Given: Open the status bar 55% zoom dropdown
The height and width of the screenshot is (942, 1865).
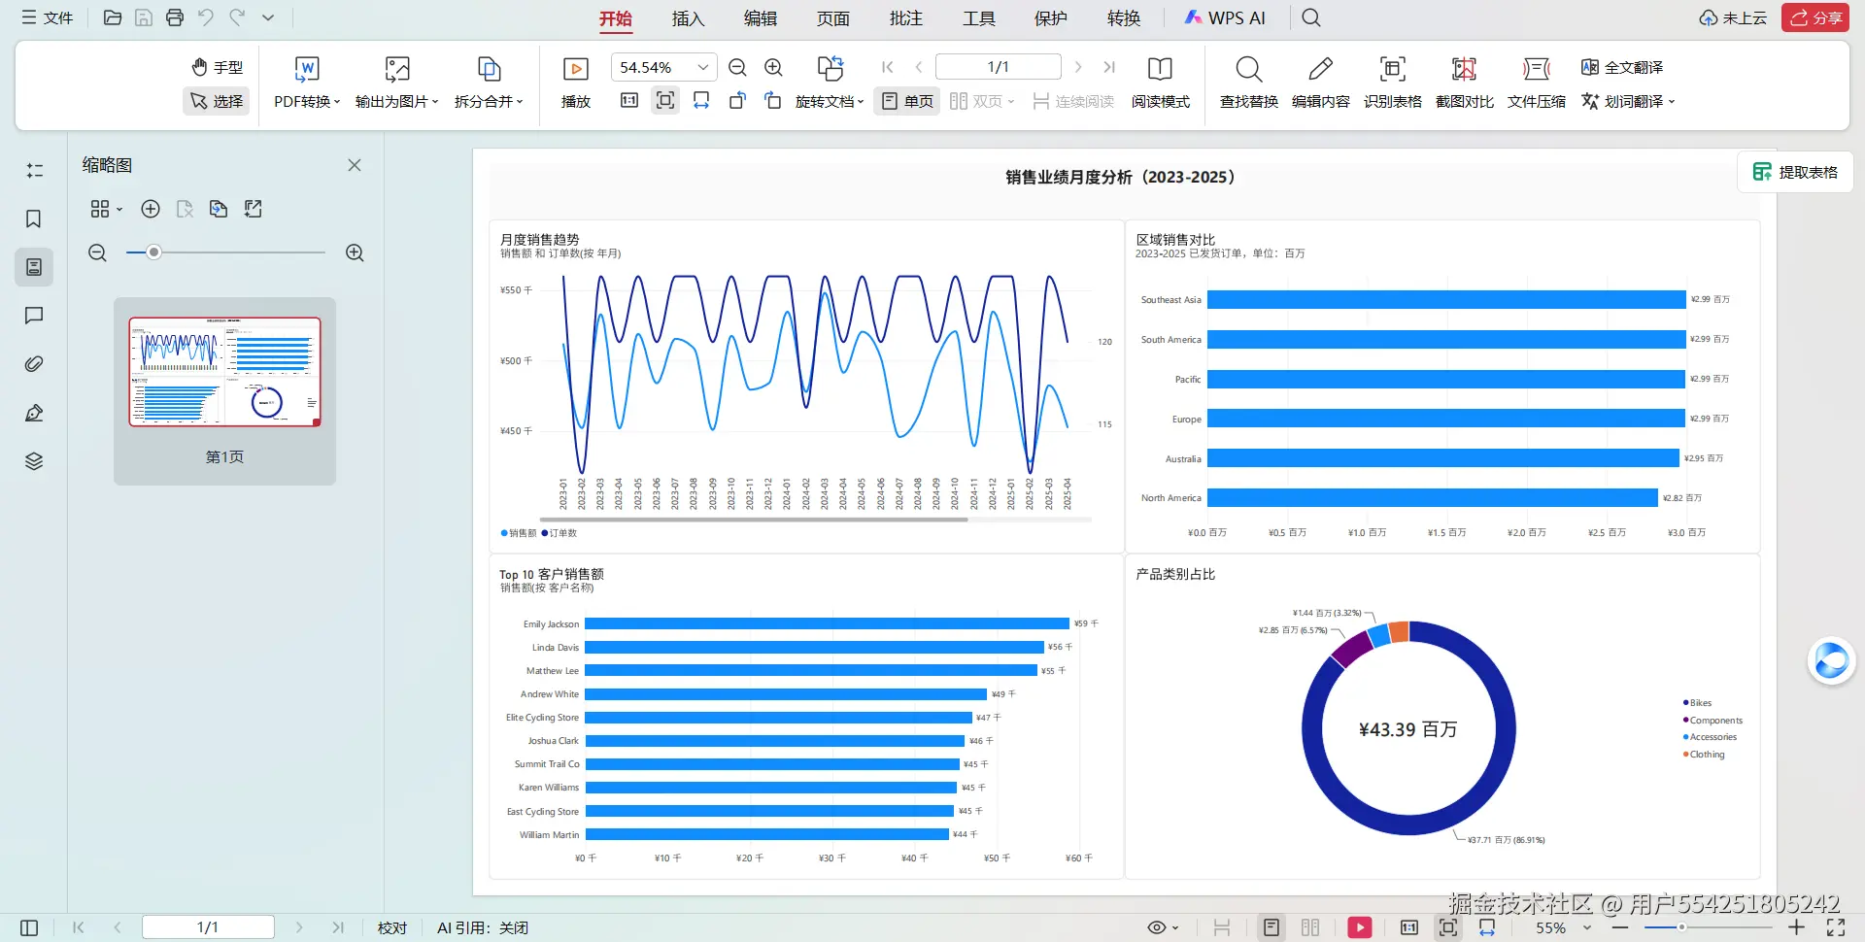Looking at the screenshot, I should tap(1587, 927).
